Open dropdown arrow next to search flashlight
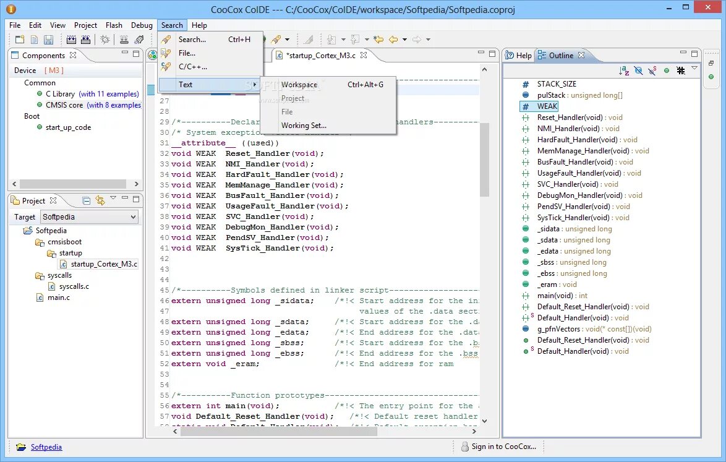The height and width of the screenshot is (462, 726). coord(287,40)
